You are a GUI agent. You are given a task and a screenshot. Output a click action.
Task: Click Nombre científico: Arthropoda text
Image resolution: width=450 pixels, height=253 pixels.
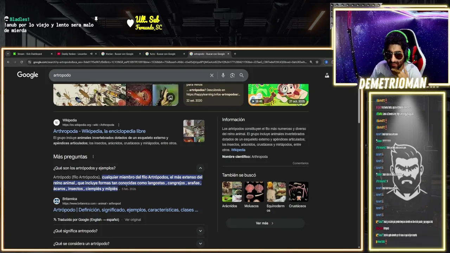[x=245, y=157]
